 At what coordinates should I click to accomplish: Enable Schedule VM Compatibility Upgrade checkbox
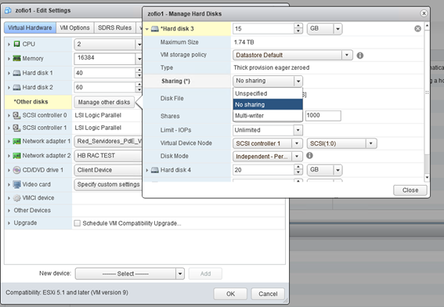click(x=77, y=223)
